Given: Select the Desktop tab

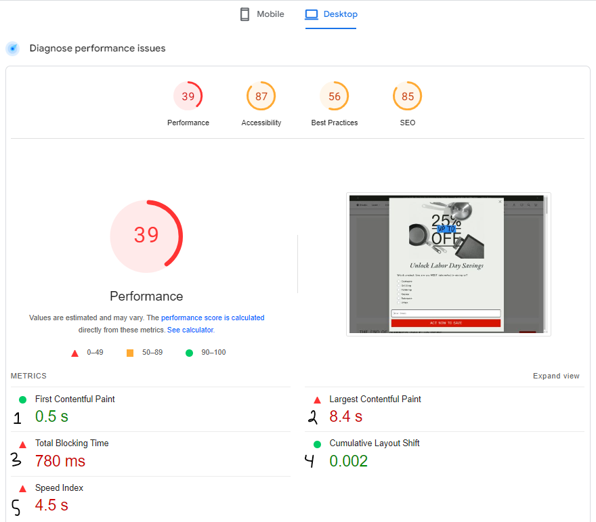Looking at the screenshot, I should coord(331,14).
